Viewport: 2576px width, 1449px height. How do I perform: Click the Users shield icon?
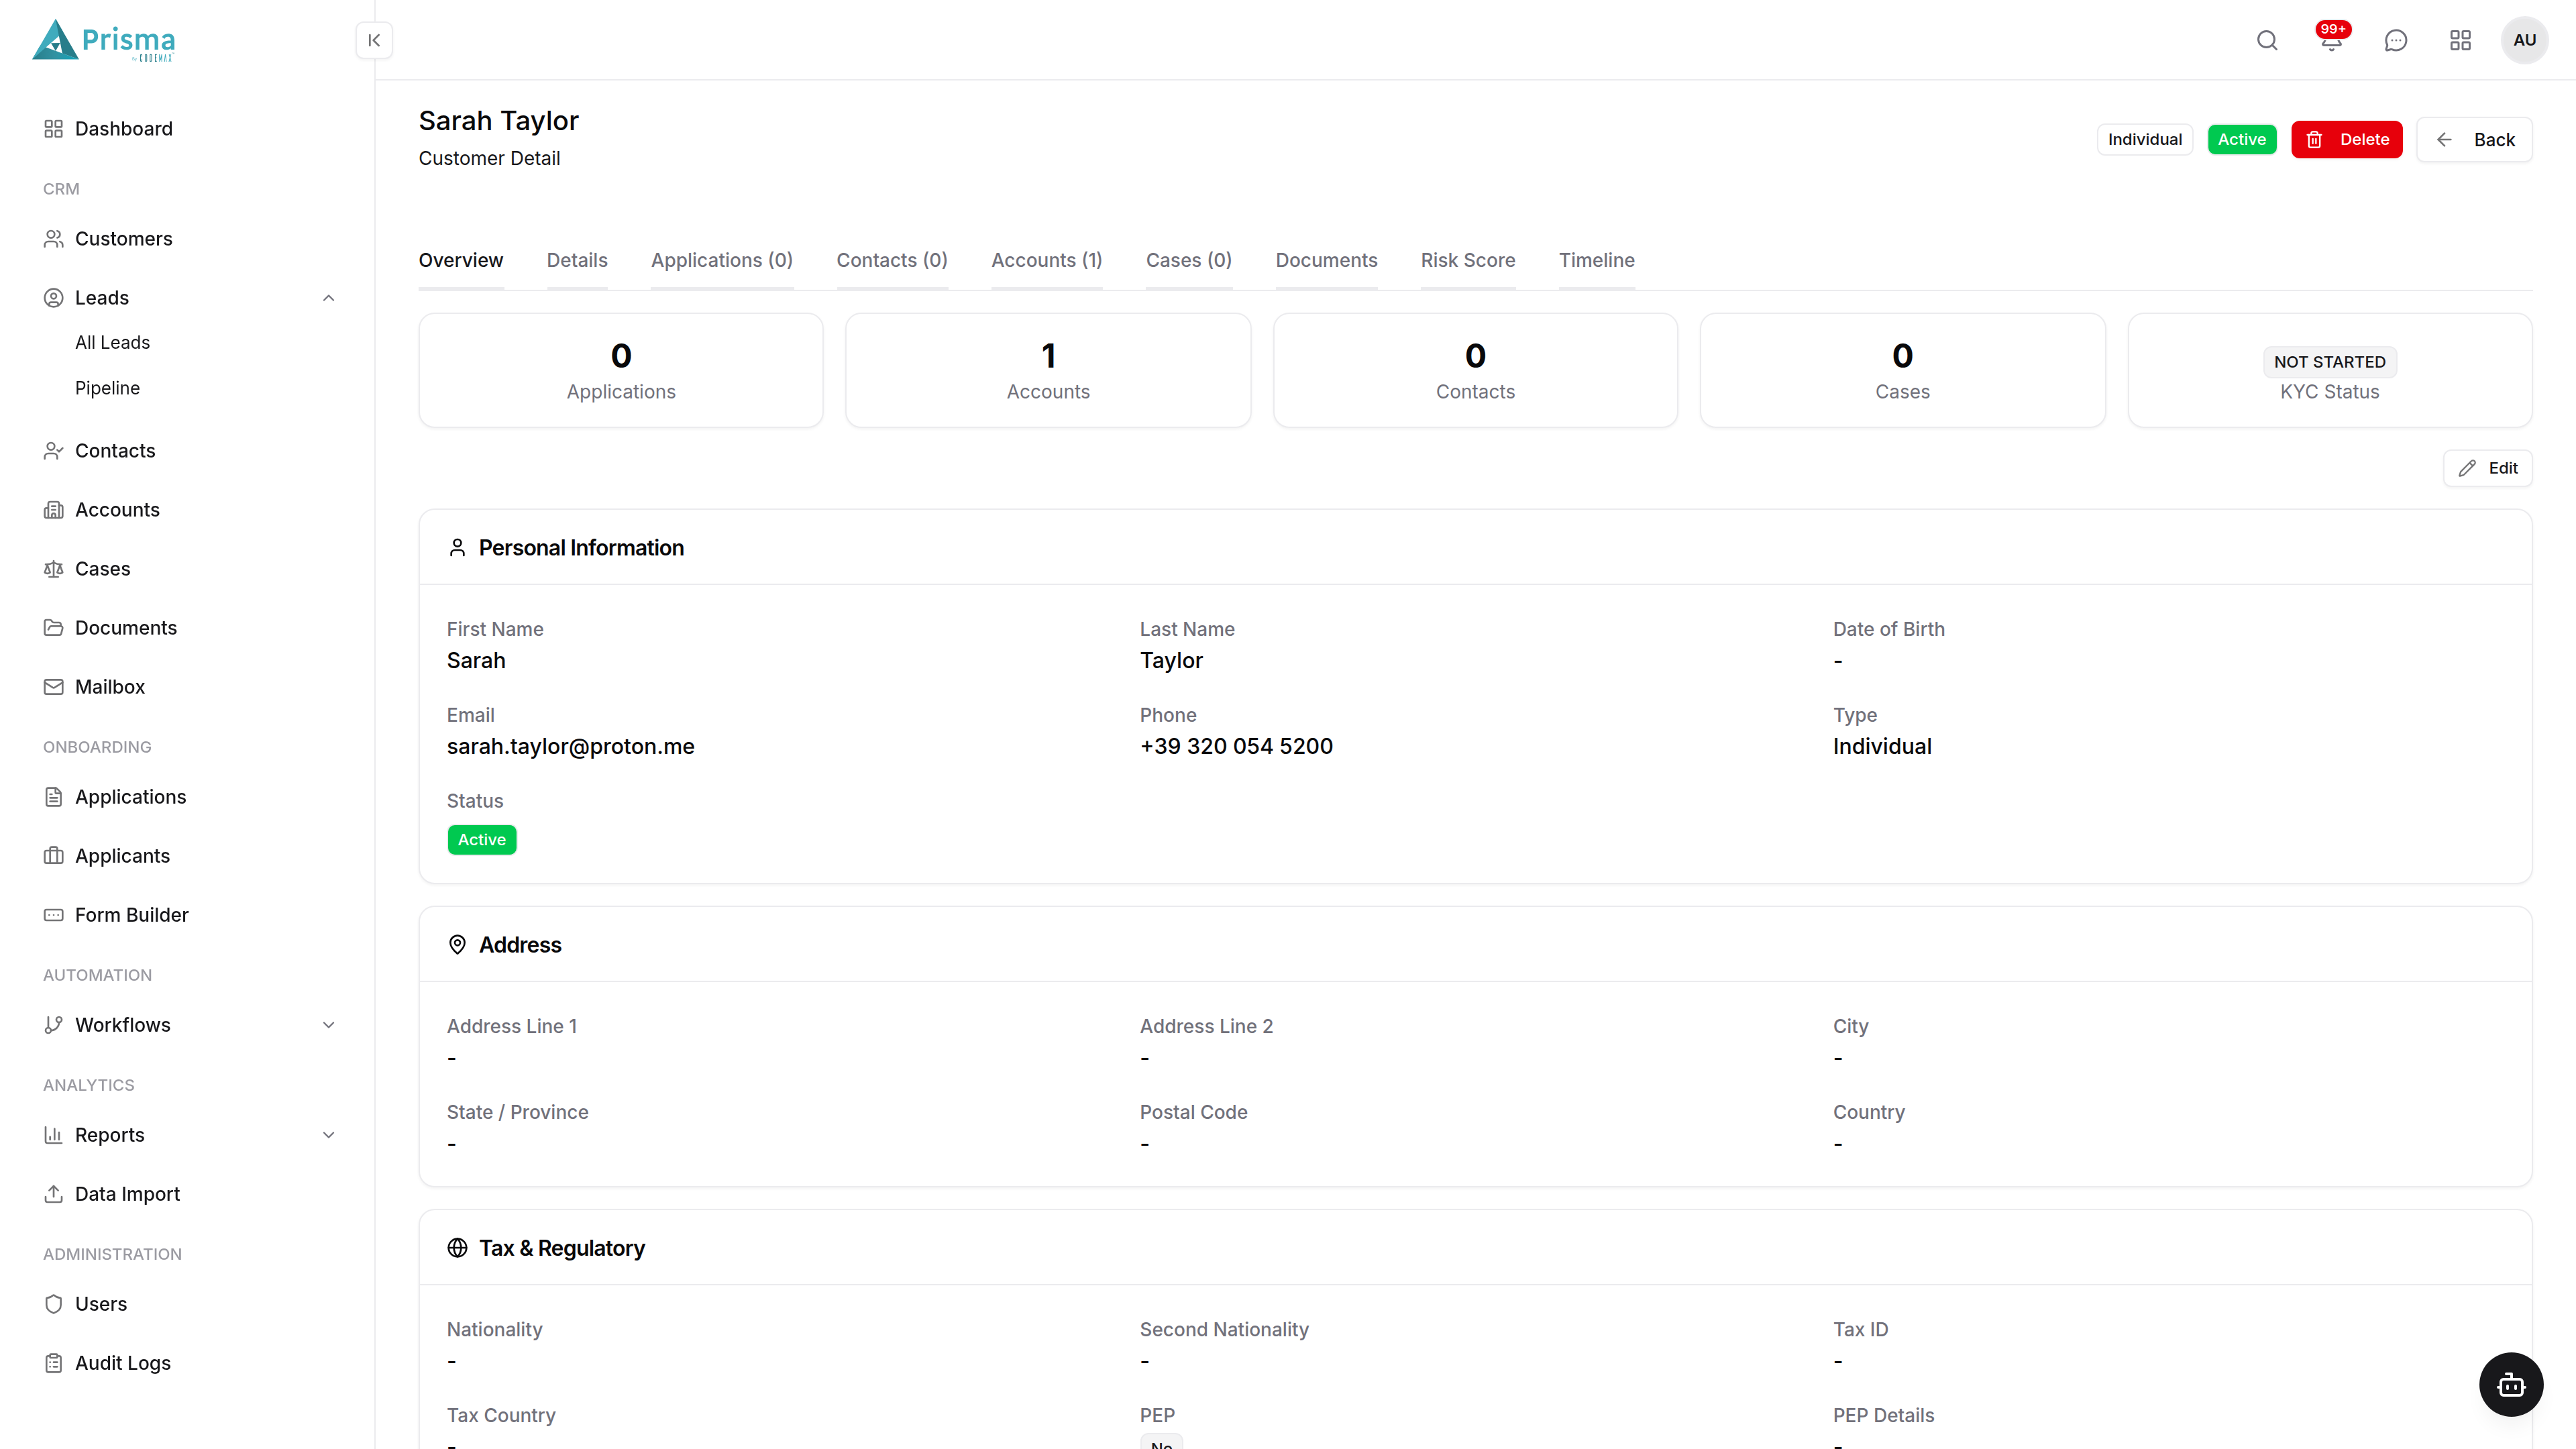pos(54,1304)
